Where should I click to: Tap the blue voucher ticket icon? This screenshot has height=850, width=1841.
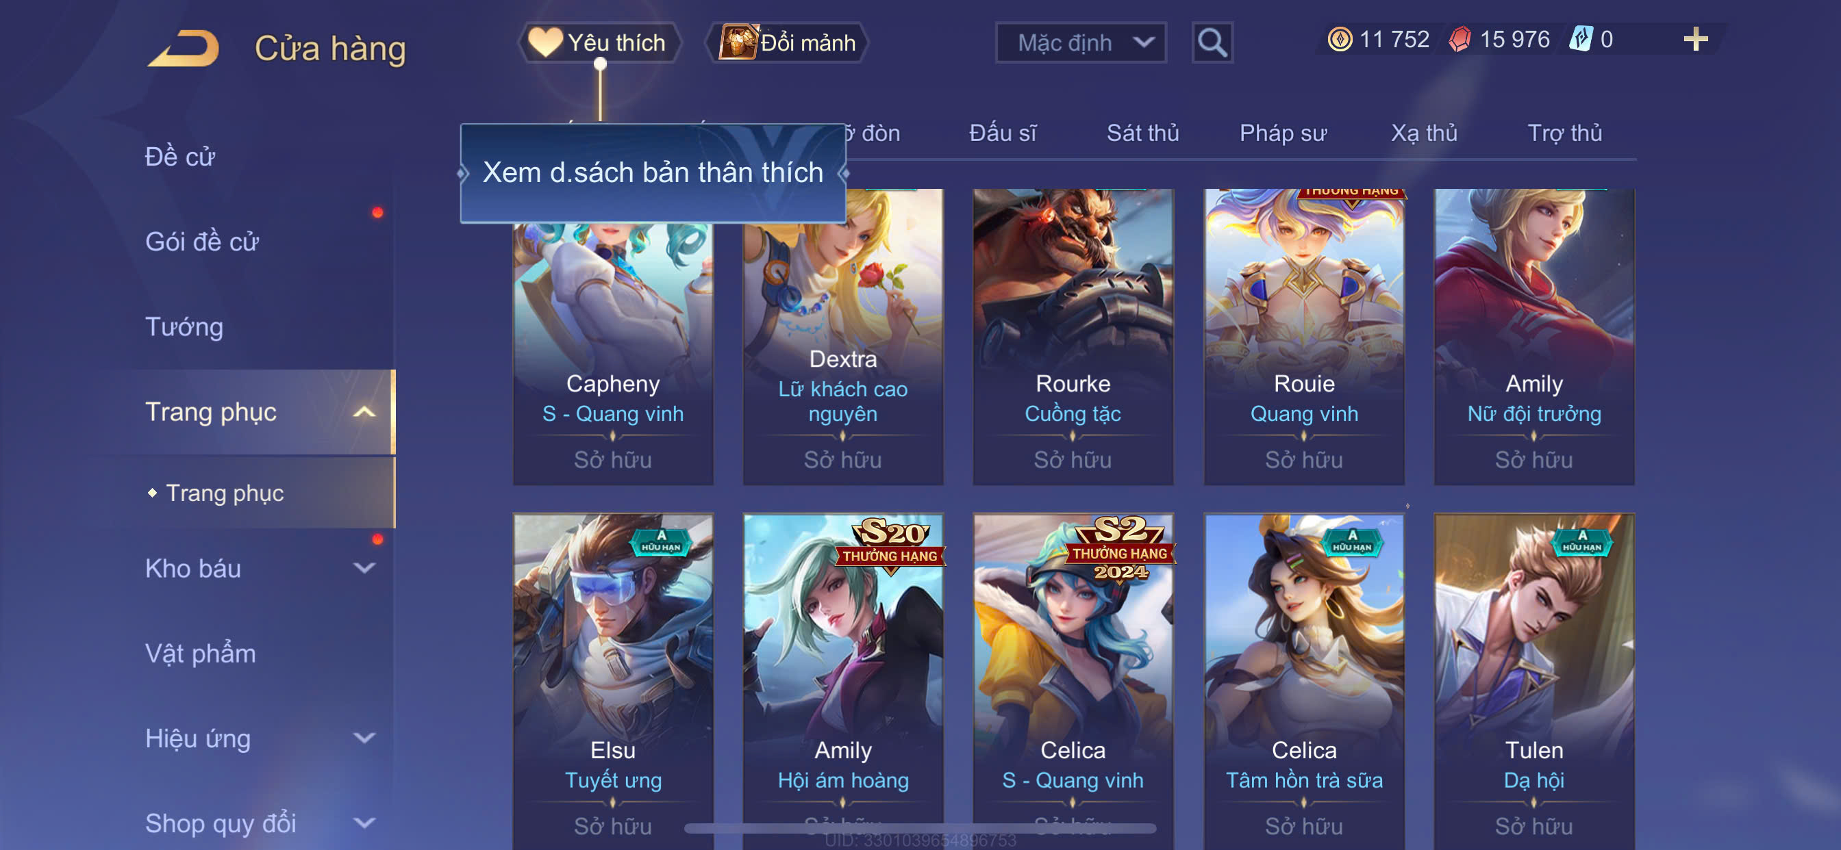point(1579,38)
